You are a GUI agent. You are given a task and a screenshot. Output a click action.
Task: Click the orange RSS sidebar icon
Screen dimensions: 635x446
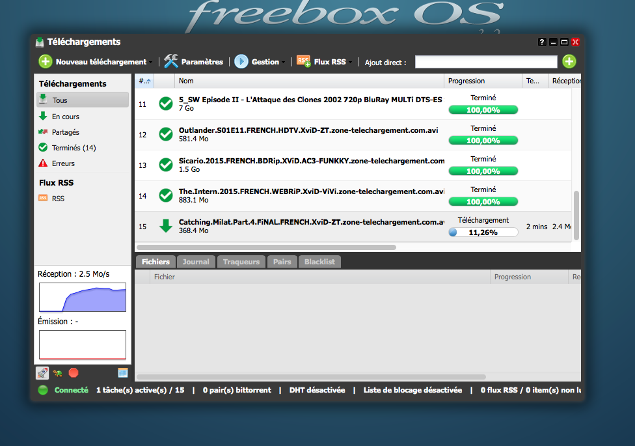[x=43, y=198]
